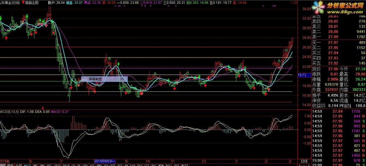Screen dimensions: 366x166
Task: Click the 卖二 28.00 ask row
Action: tap(339, 32)
